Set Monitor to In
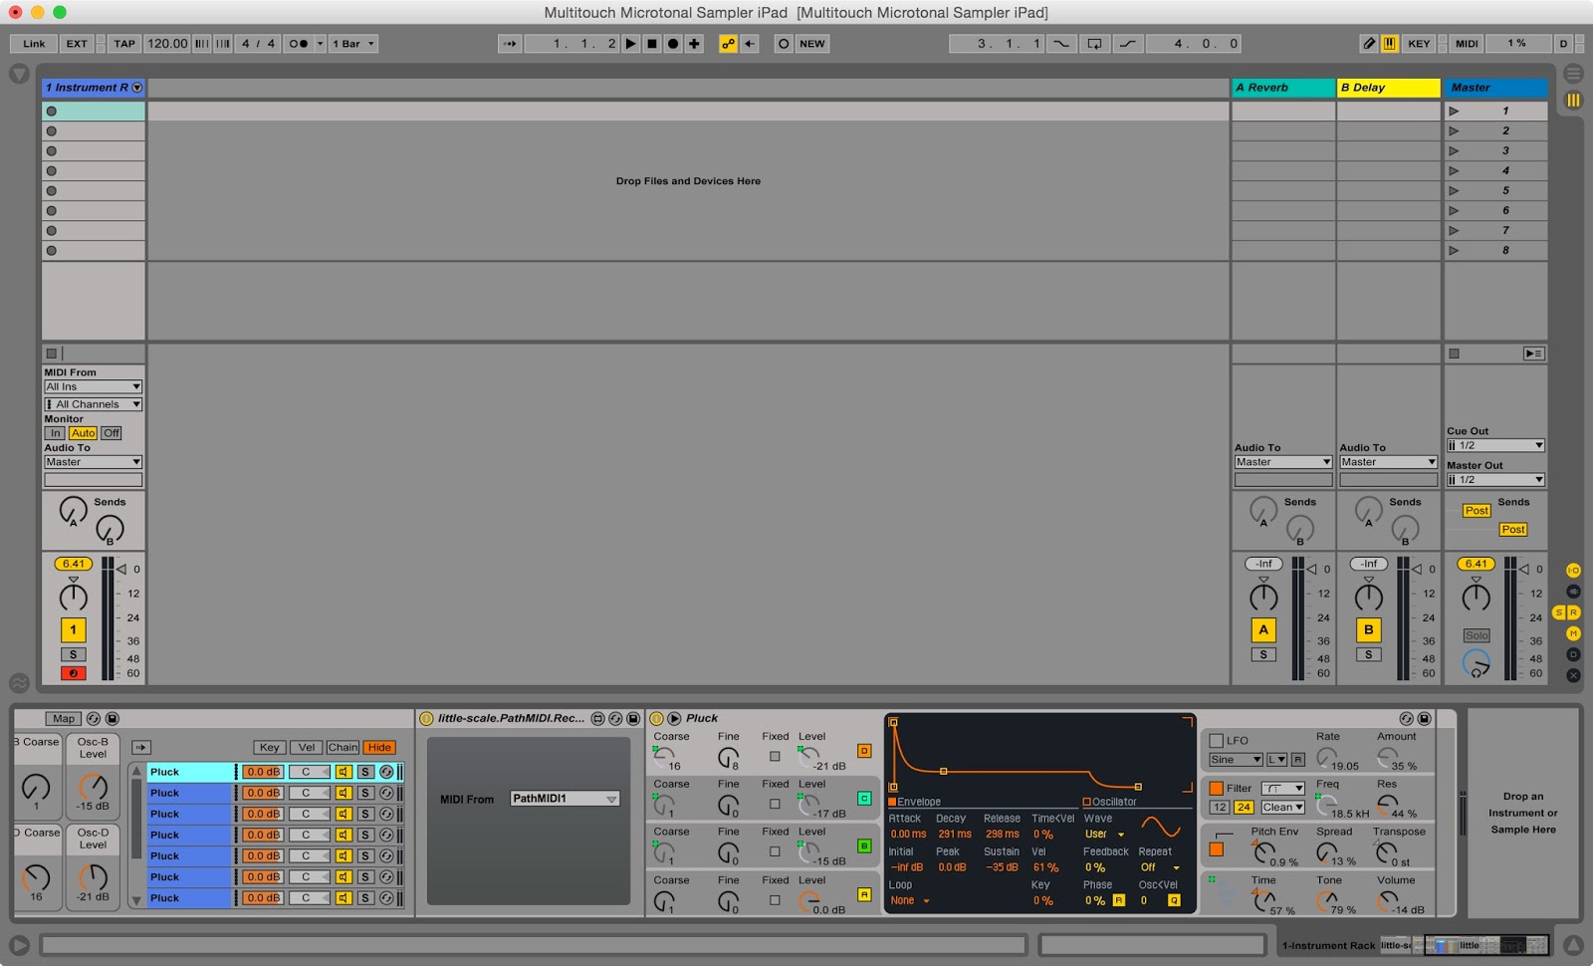Image resolution: width=1593 pixels, height=966 pixels. 55,433
